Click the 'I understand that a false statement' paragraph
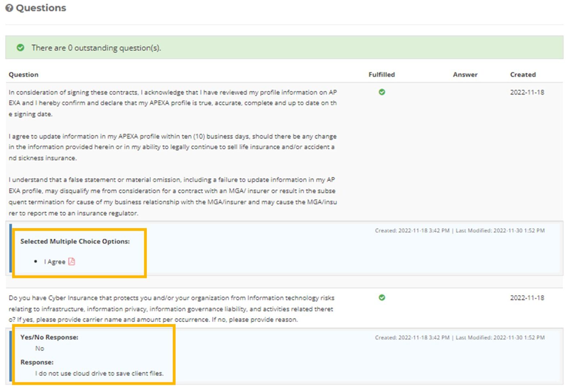The height and width of the screenshot is (388, 572). tap(173, 196)
